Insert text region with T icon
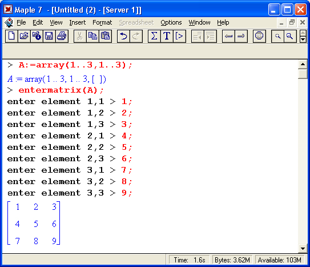 (167, 36)
